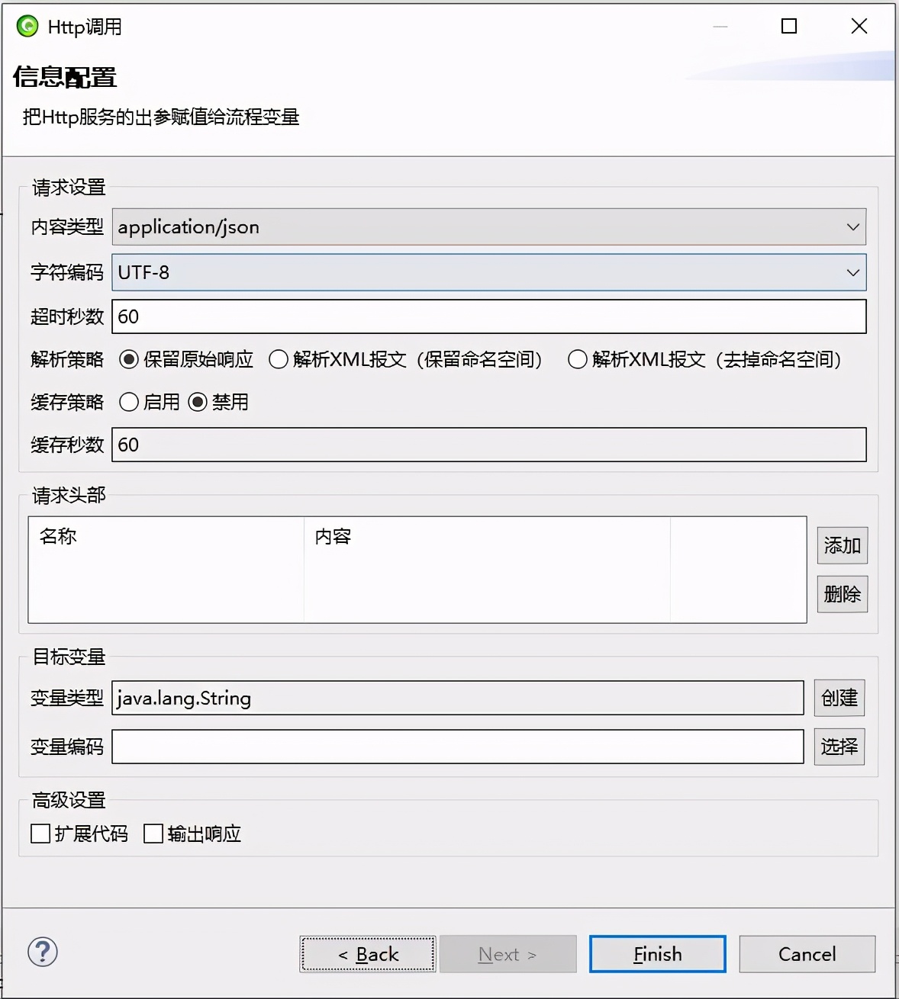The width and height of the screenshot is (899, 999).
Task: Click the Http调用 application logo icon
Action: tap(27, 25)
